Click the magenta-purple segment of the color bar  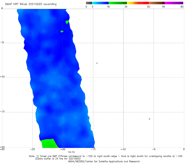(174, 3)
